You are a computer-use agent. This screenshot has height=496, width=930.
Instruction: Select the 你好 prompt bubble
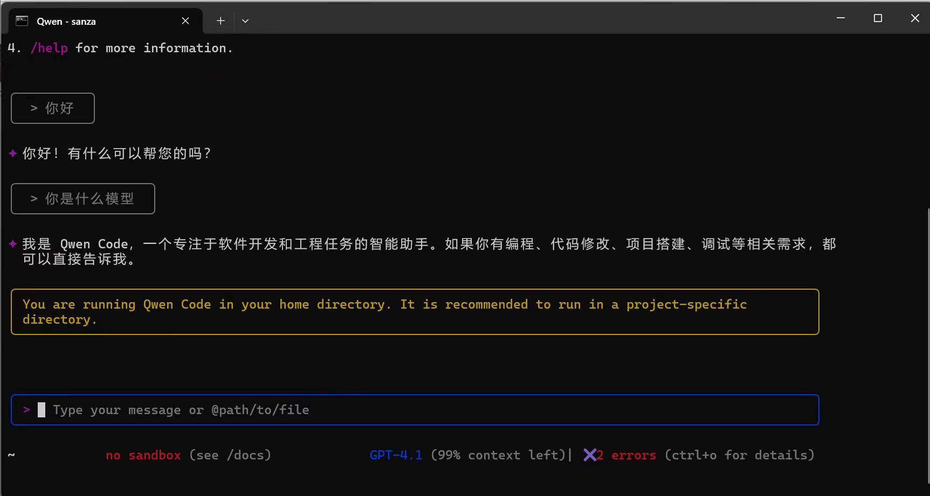click(52, 108)
